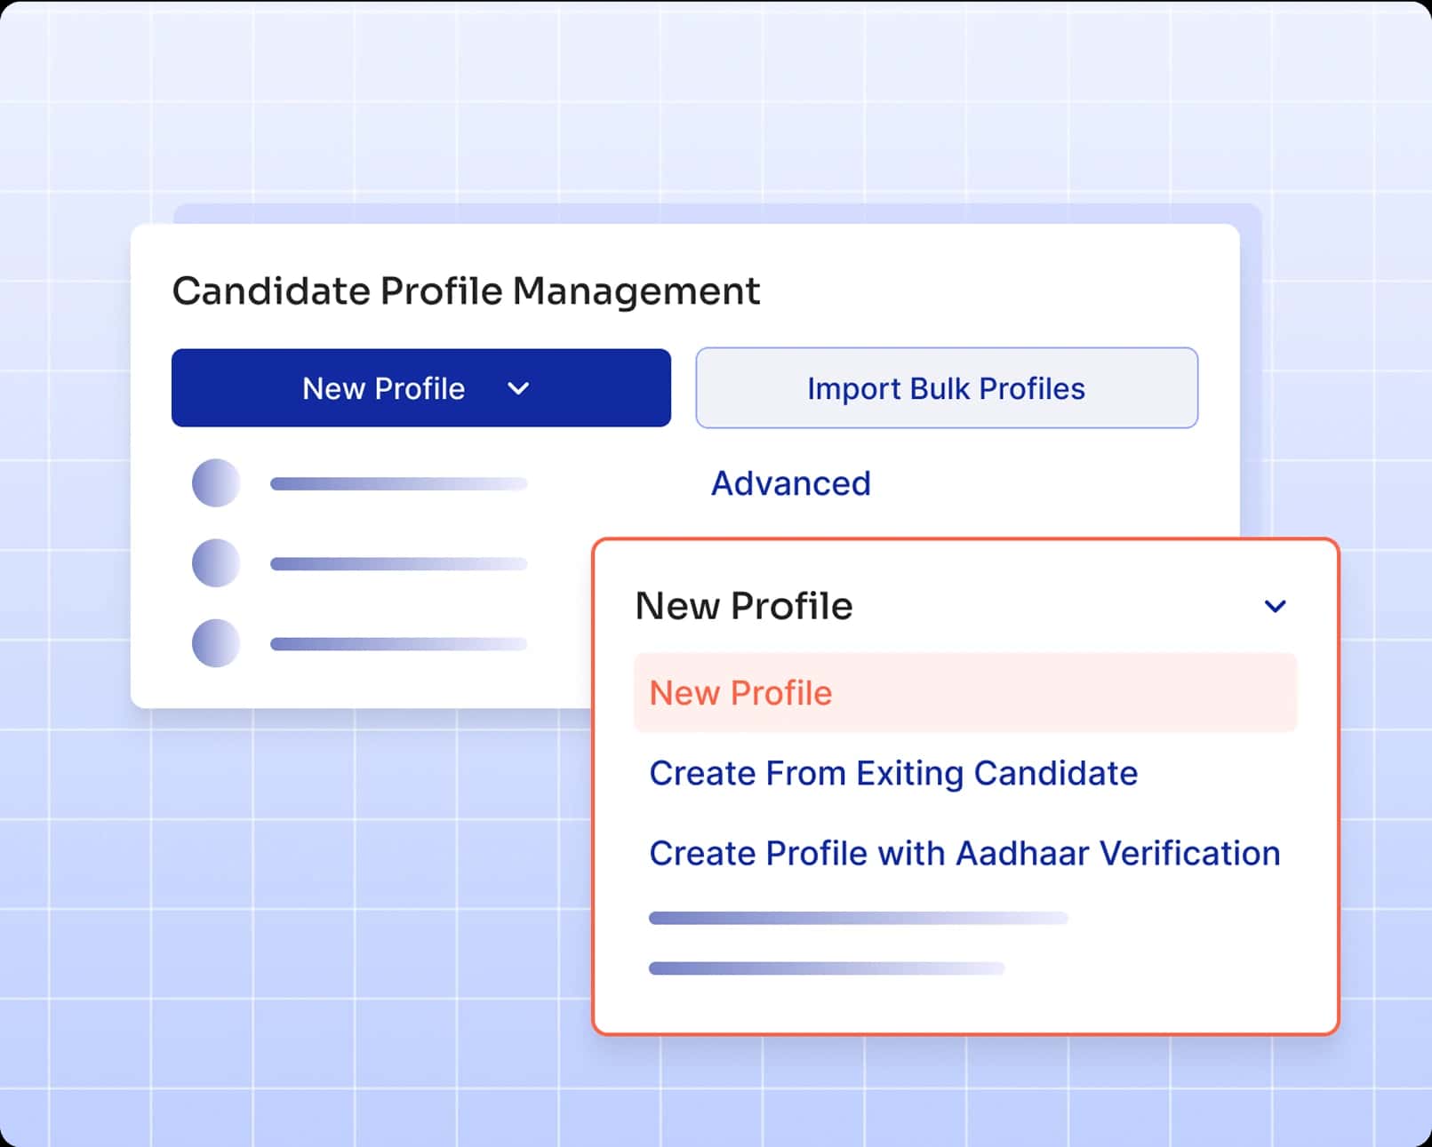Screen dimensions: 1432x1147
Task: Click the New Profile button's chevron icon
Action: point(518,388)
